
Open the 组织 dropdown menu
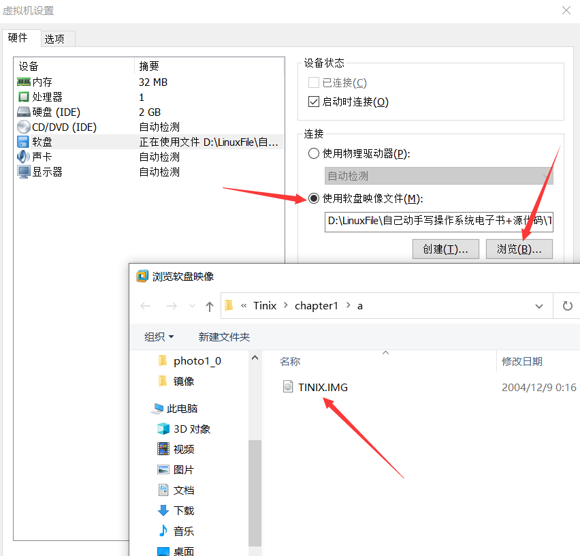(159, 337)
